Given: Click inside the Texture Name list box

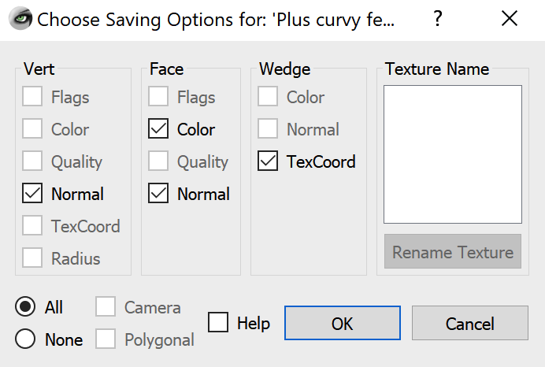Looking at the screenshot, I should coord(453,154).
